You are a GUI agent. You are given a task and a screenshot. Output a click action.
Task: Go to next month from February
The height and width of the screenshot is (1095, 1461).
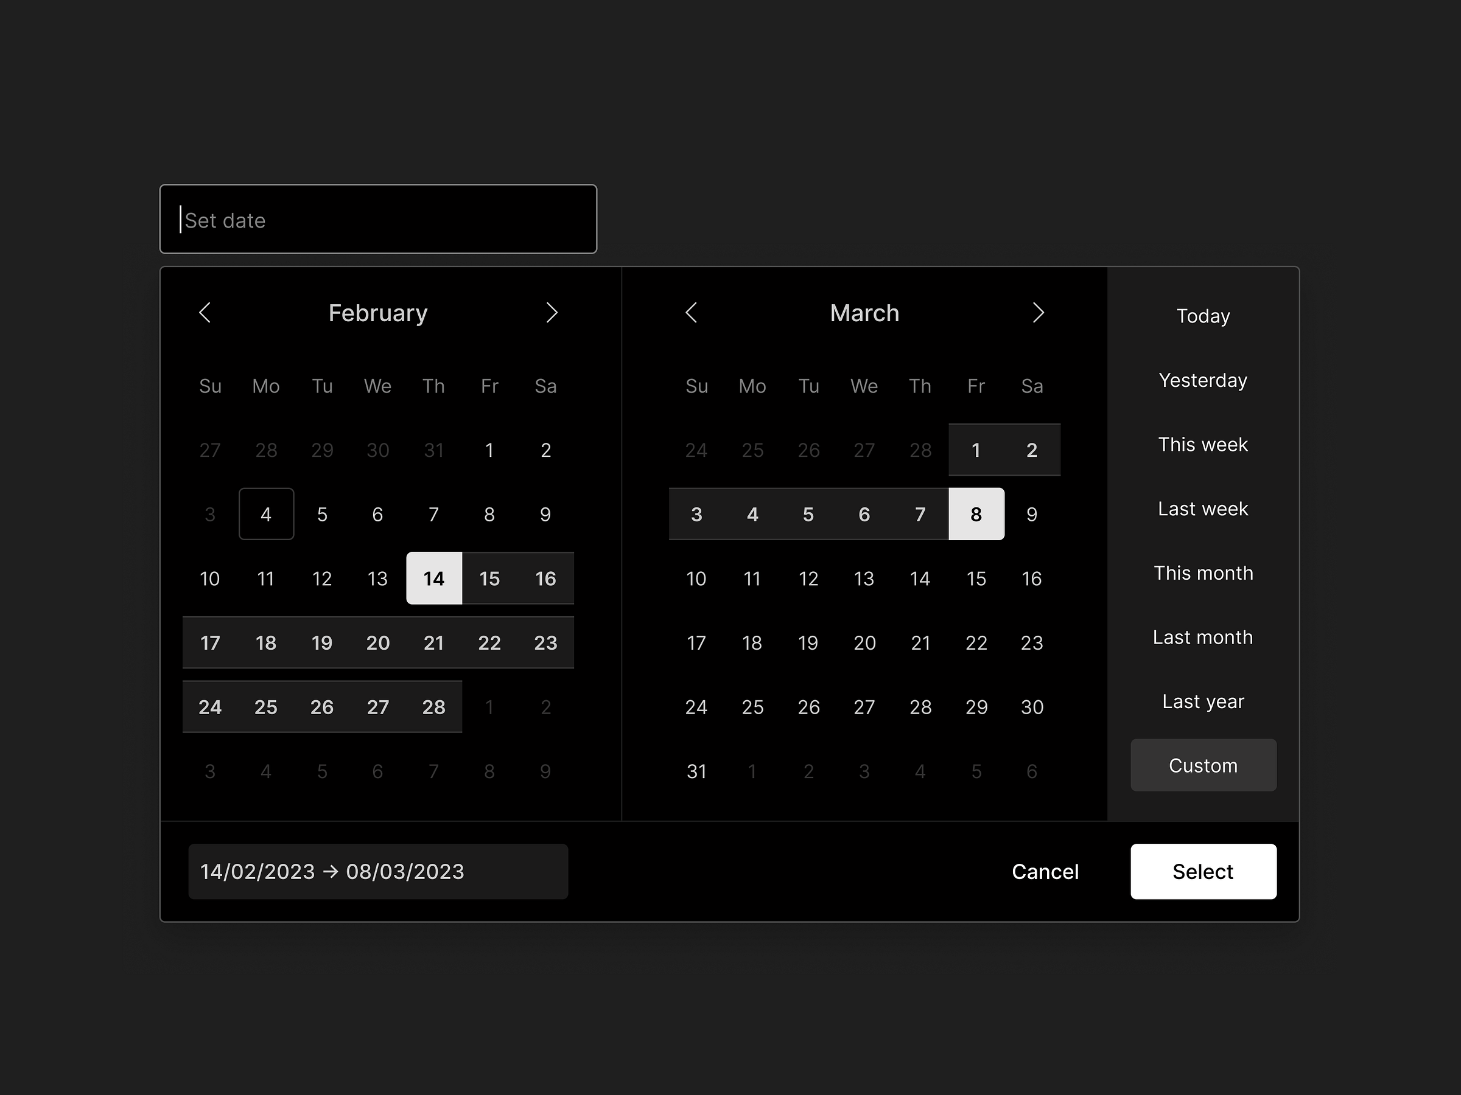(x=552, y=313)
